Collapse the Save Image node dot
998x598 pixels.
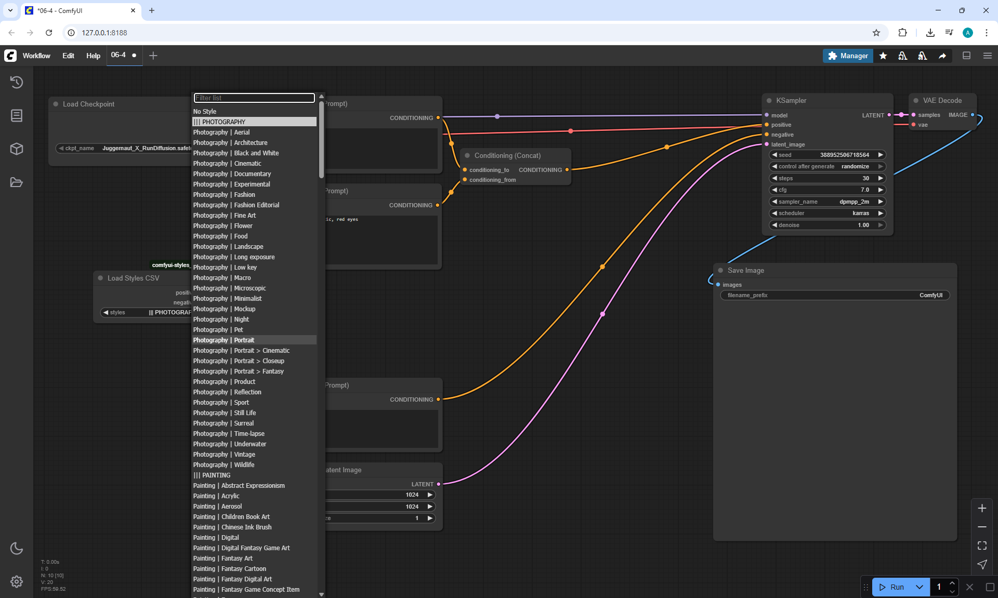click(x=720, y=270)
